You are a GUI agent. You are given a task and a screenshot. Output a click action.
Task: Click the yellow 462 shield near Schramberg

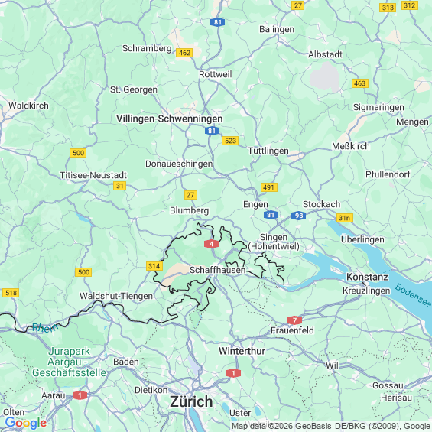tap(184, 53)
